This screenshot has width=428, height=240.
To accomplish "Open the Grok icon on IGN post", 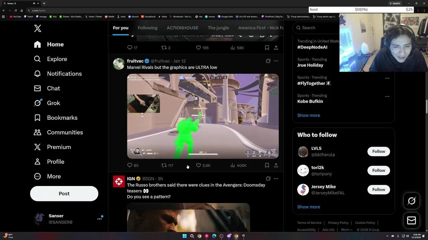I will pyautogui.click(x=268, y=179).
